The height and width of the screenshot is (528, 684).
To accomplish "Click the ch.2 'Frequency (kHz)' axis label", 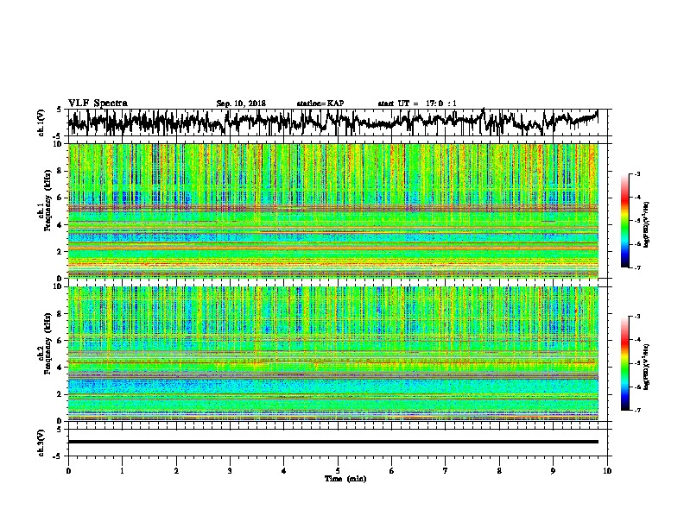I will point(47,343).
